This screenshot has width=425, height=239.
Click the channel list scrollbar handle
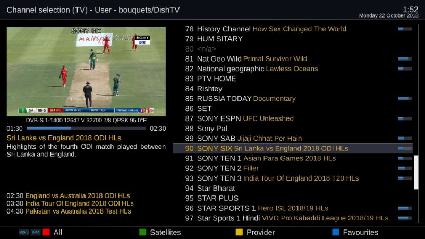[416, 172]
